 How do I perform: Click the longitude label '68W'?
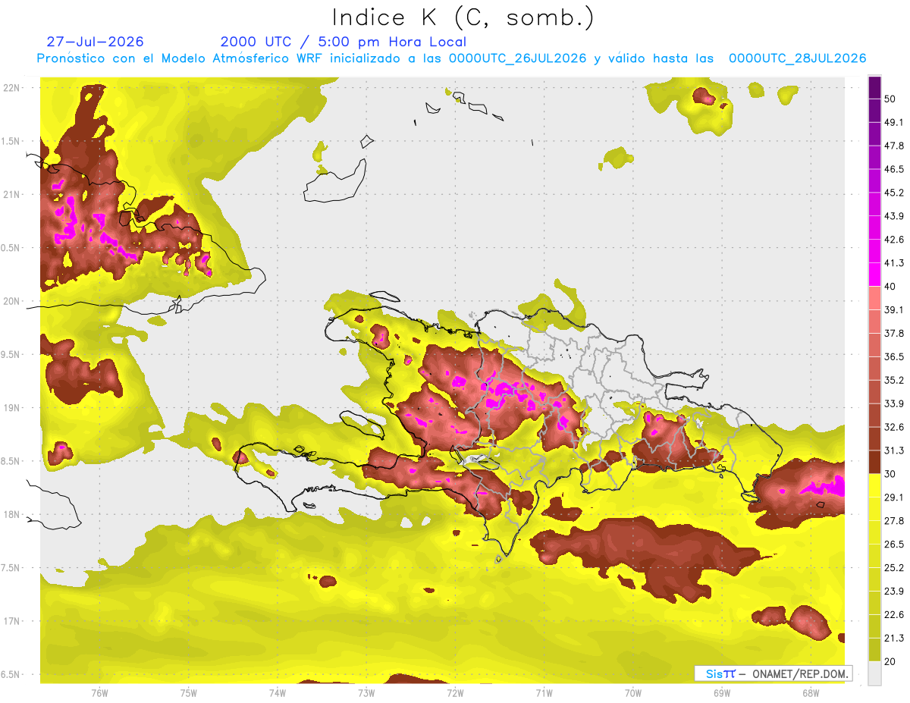click(x=811, y=693)
